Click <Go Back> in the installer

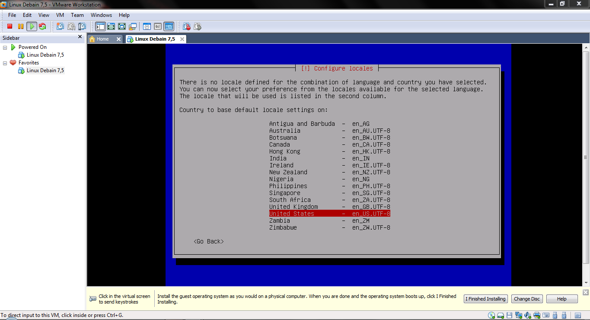point(209,241)
